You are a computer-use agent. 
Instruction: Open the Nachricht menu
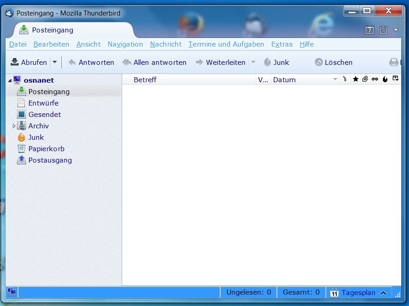(x=166, y=44)
